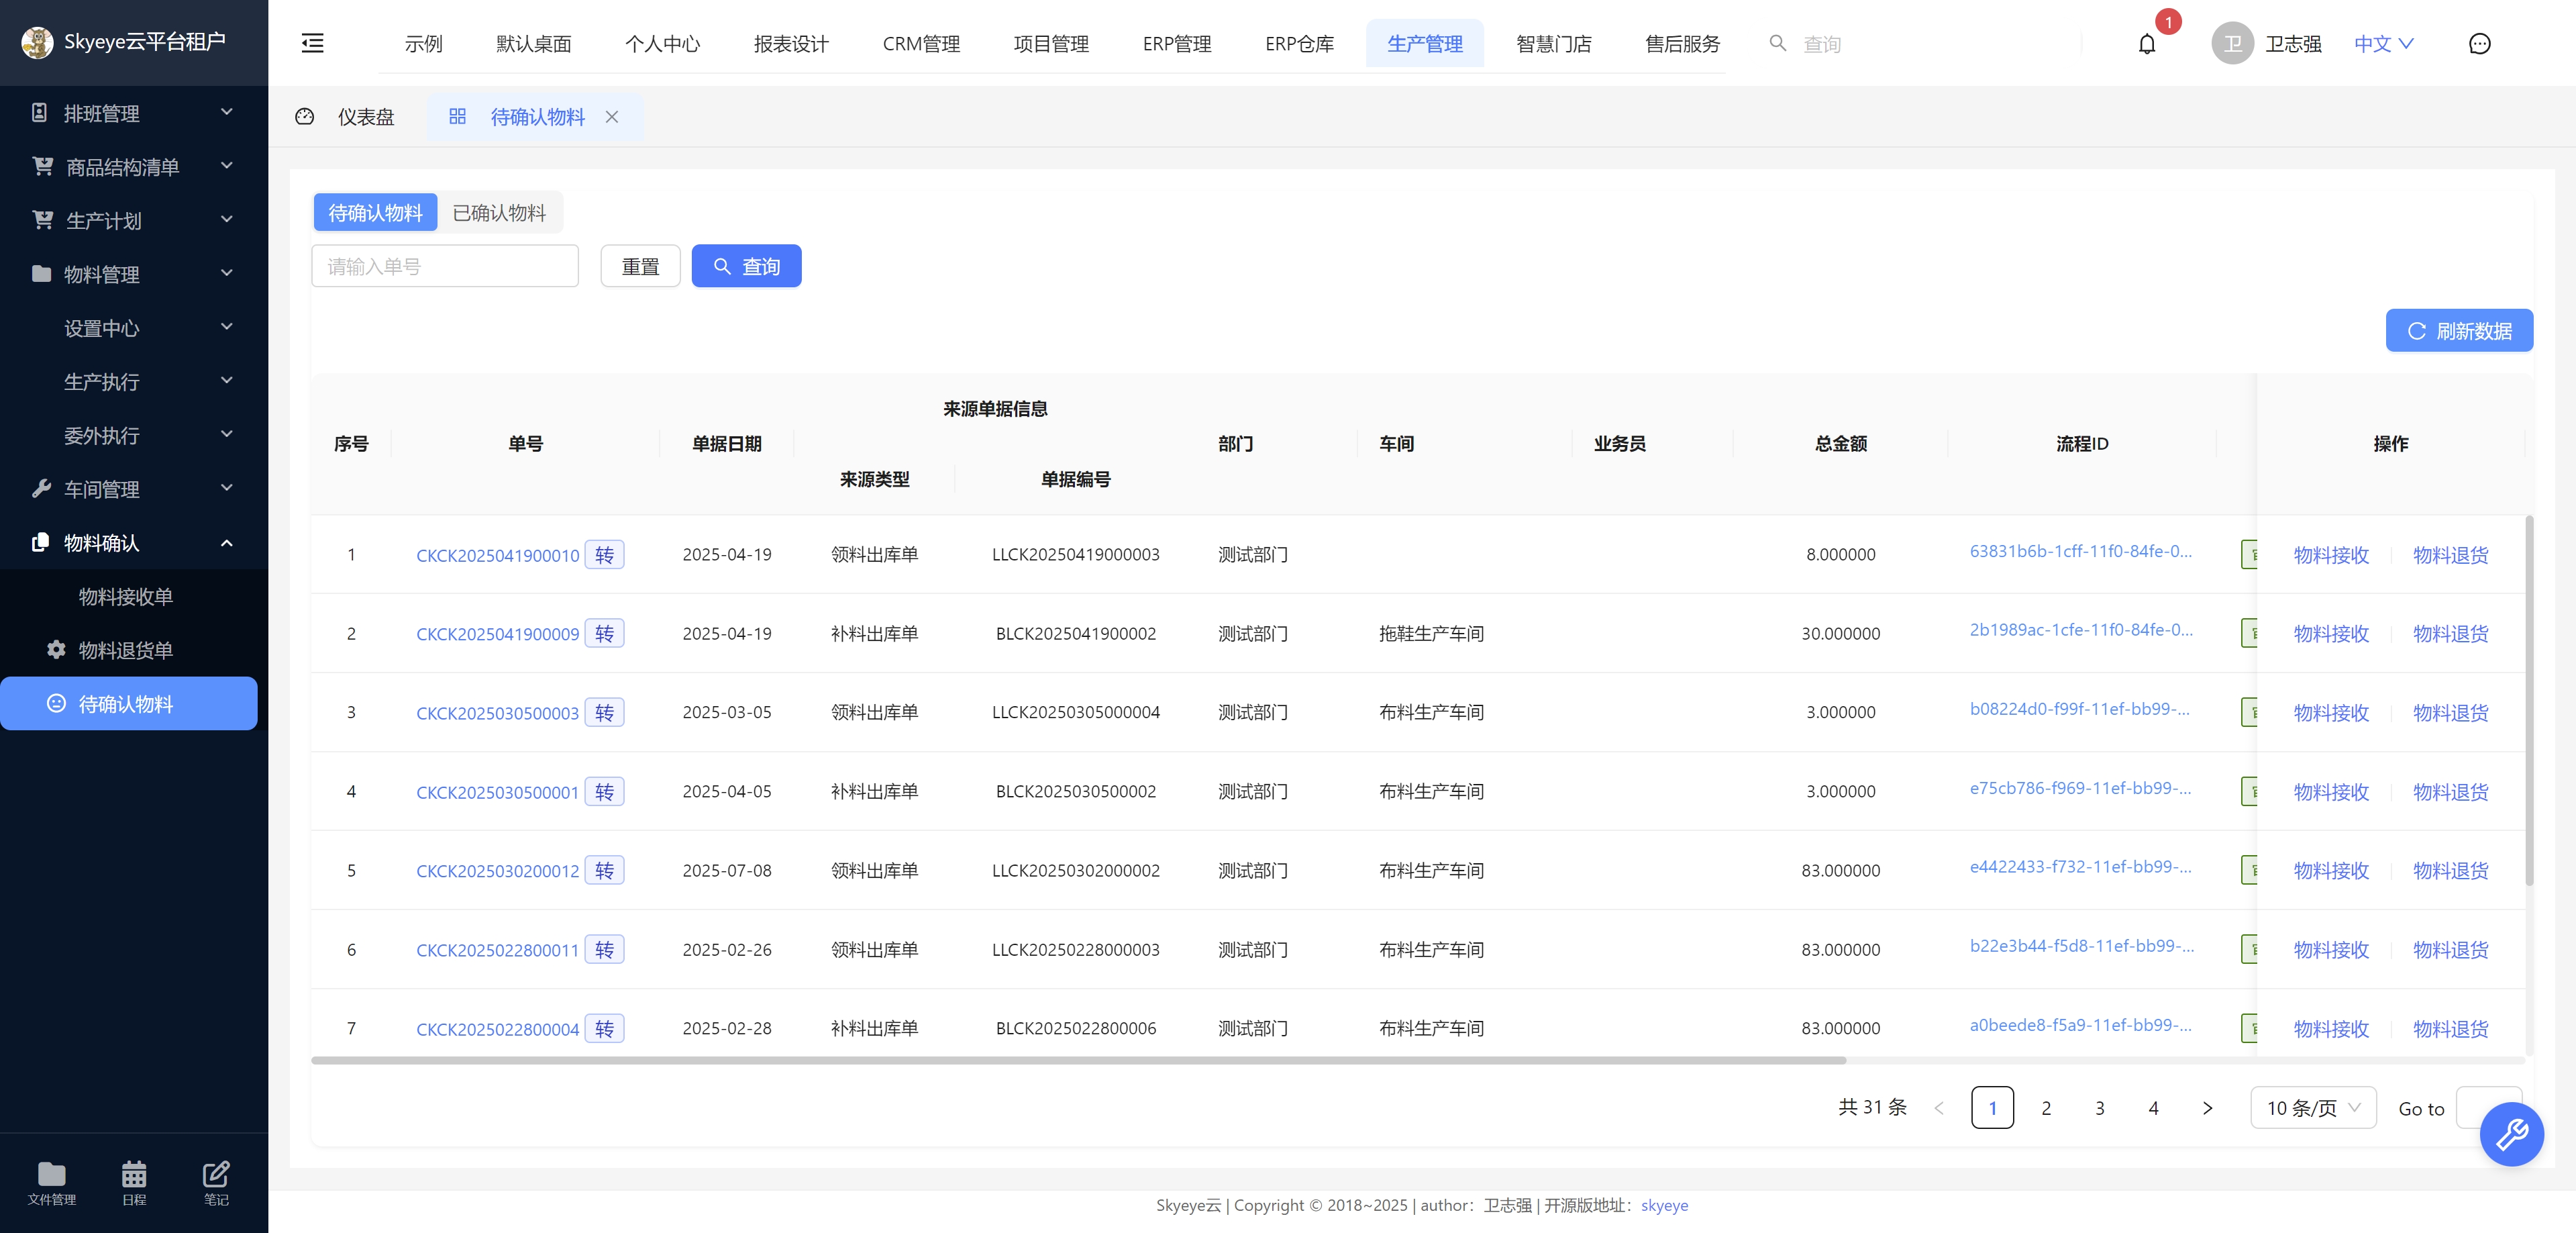Screen dimensions: 2576x1233
Task: Open the notification bell
Action: point(2147,44)
